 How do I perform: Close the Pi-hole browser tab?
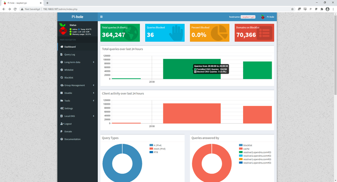(x=40, y=3)
